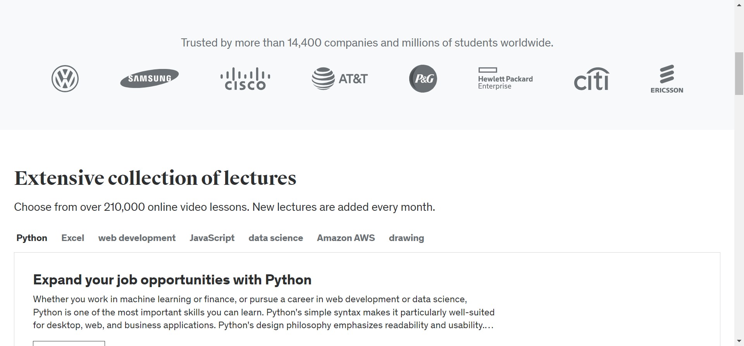
Task: Click the Volkswagen logo
Action: (x=65, y=79)
